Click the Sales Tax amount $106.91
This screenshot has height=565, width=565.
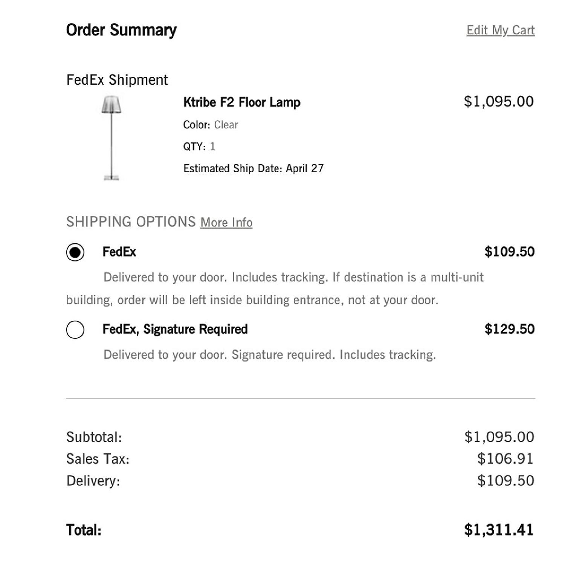[x=505, y=459]
